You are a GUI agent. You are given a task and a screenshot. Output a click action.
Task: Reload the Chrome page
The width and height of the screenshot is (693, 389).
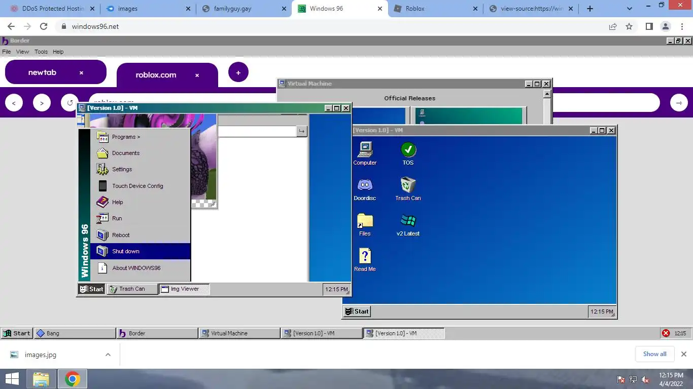(44, 26)
